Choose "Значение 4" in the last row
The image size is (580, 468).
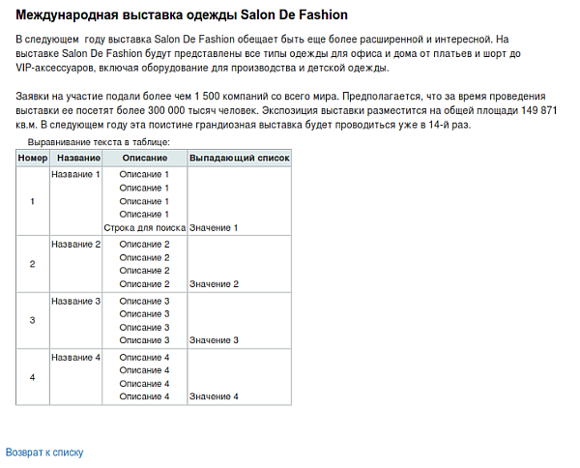[214, 396]
